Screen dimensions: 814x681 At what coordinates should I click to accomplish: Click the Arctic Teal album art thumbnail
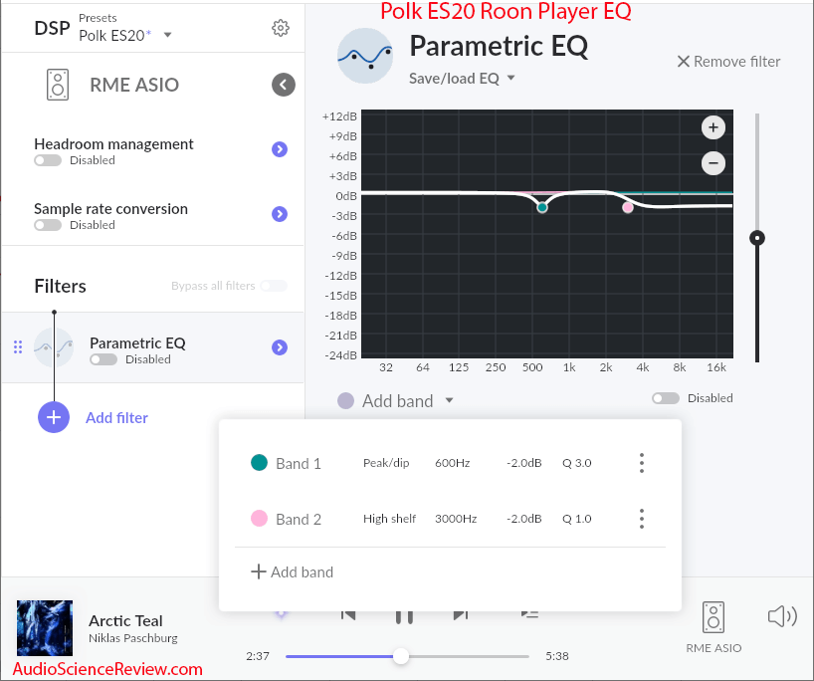[x=45, y=628]
